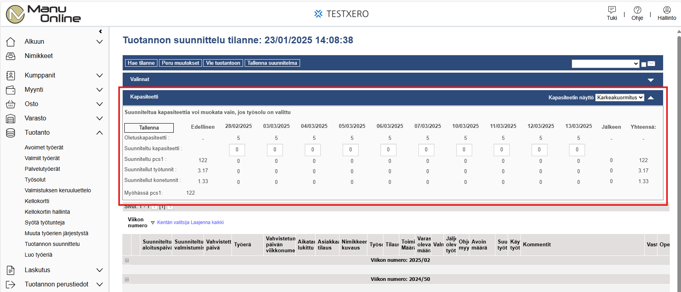
Task: Collapse the Tuotanto menu chevron
Action: click(x=100, y=133)
